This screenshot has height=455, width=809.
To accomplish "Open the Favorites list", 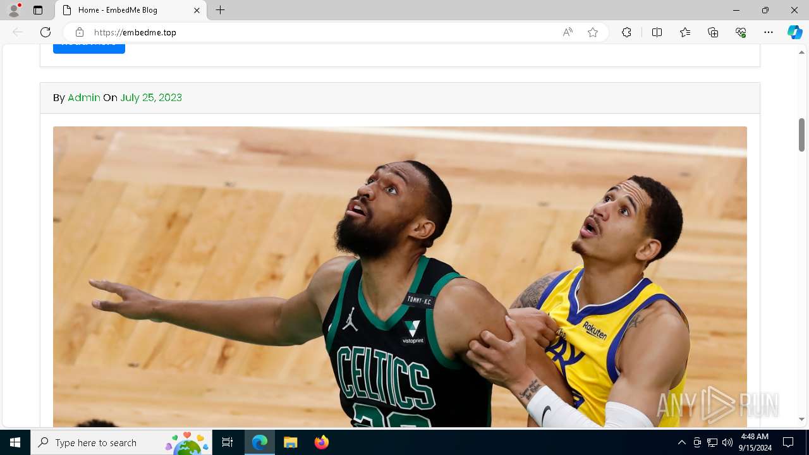I will click(685, 32).
